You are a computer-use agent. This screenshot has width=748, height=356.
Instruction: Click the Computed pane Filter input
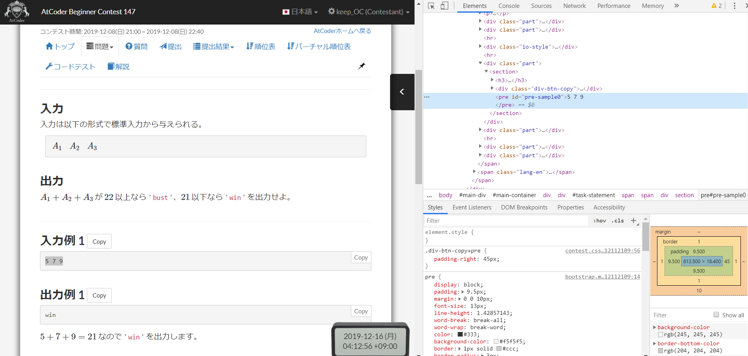[681, 315]
